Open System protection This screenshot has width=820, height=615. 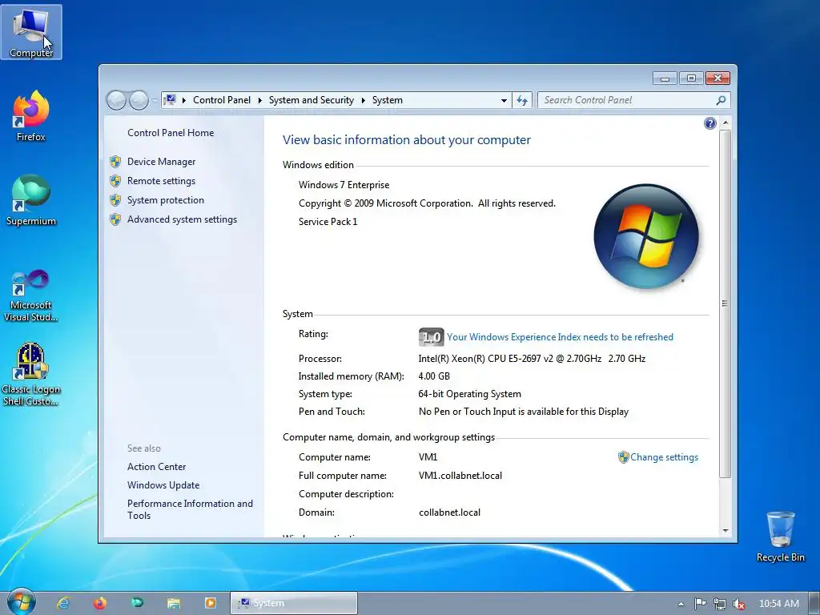tap(165, 200)
